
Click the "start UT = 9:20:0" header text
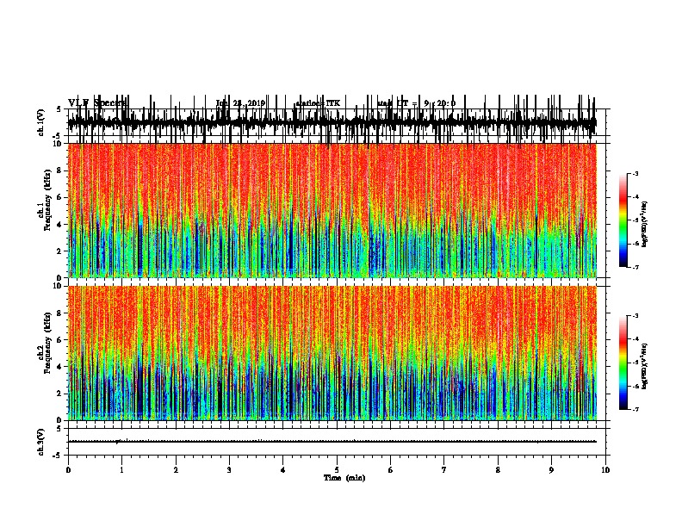416,103
